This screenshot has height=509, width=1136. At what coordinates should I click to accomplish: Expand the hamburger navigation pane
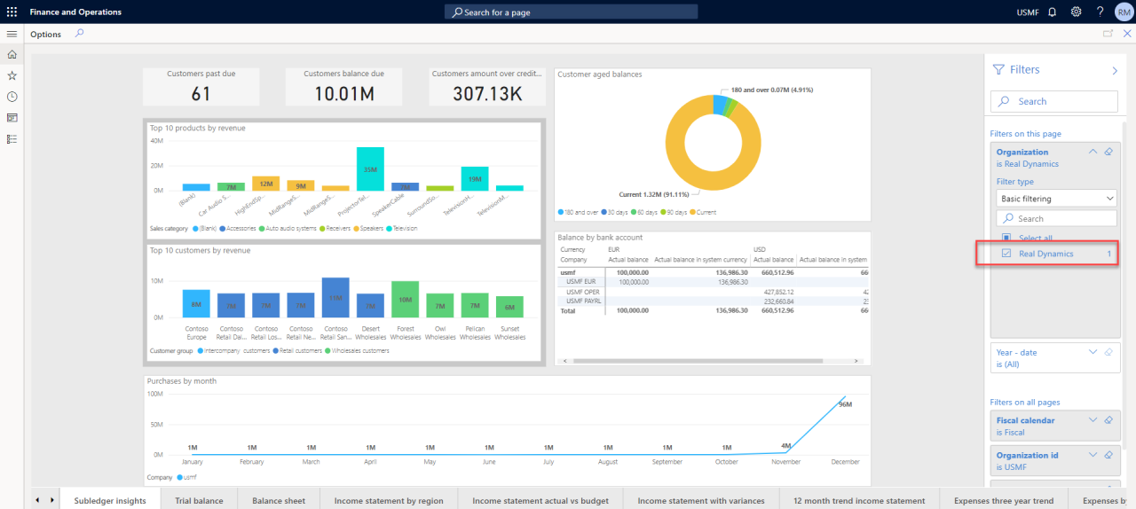(12, 34)
